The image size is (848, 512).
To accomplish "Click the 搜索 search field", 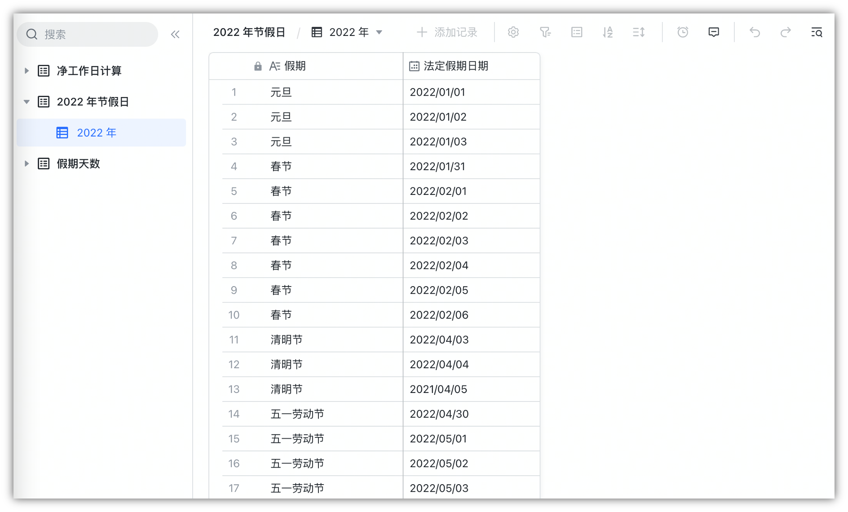I will [87, 34].
